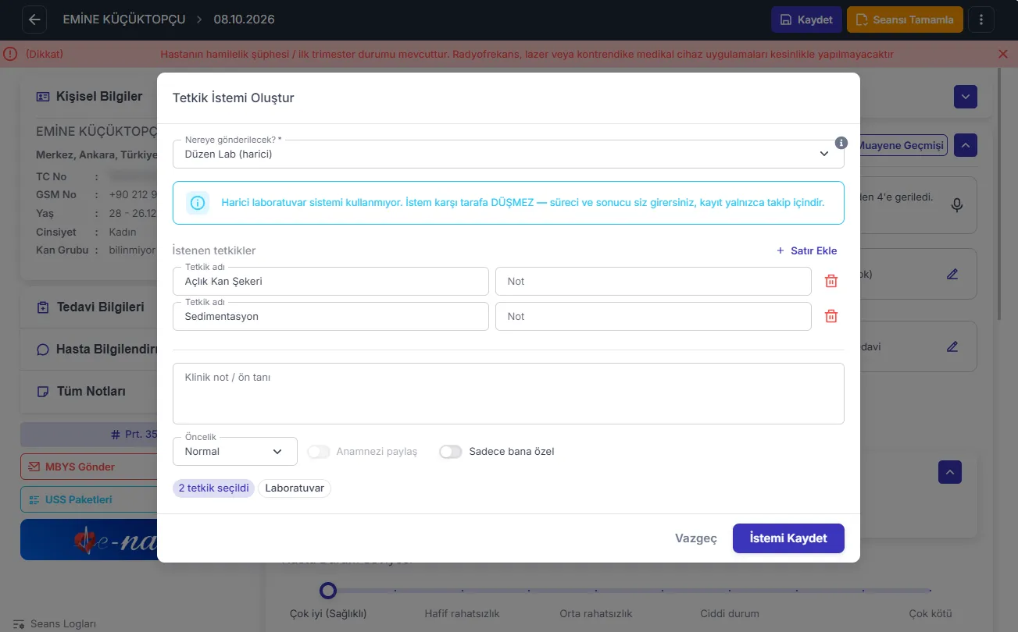Open the Hasta Bilgilendirme section
Screen dimensions: 1018x632
pos(98,349)
